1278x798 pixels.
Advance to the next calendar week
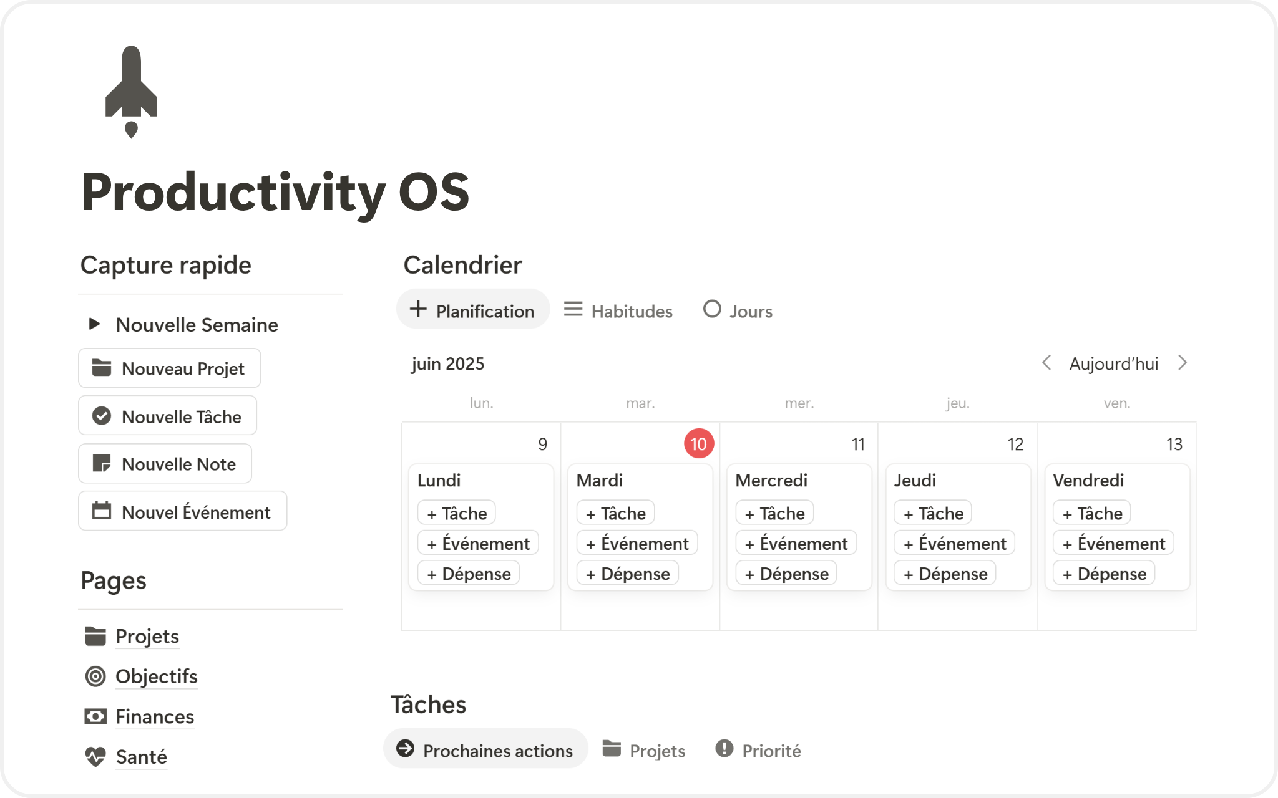tap(1183, 363)
